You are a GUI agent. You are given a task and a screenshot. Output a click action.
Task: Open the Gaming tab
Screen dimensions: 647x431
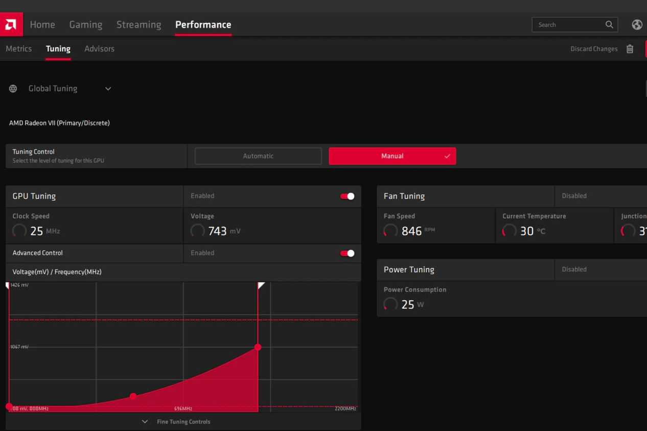pyautogui.click(x=86, y=25)
